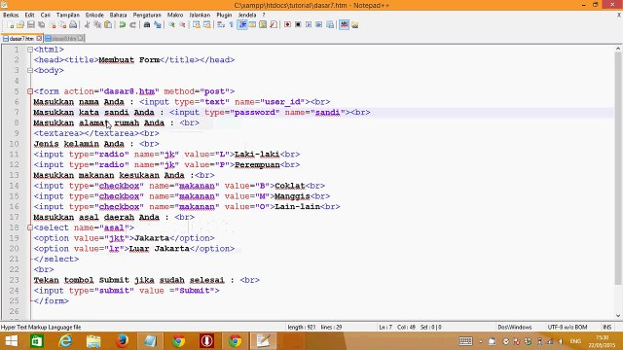Viewport: 623px width, 350px height.
Task: Open the ? help menu
Action: tap(264, 16)
